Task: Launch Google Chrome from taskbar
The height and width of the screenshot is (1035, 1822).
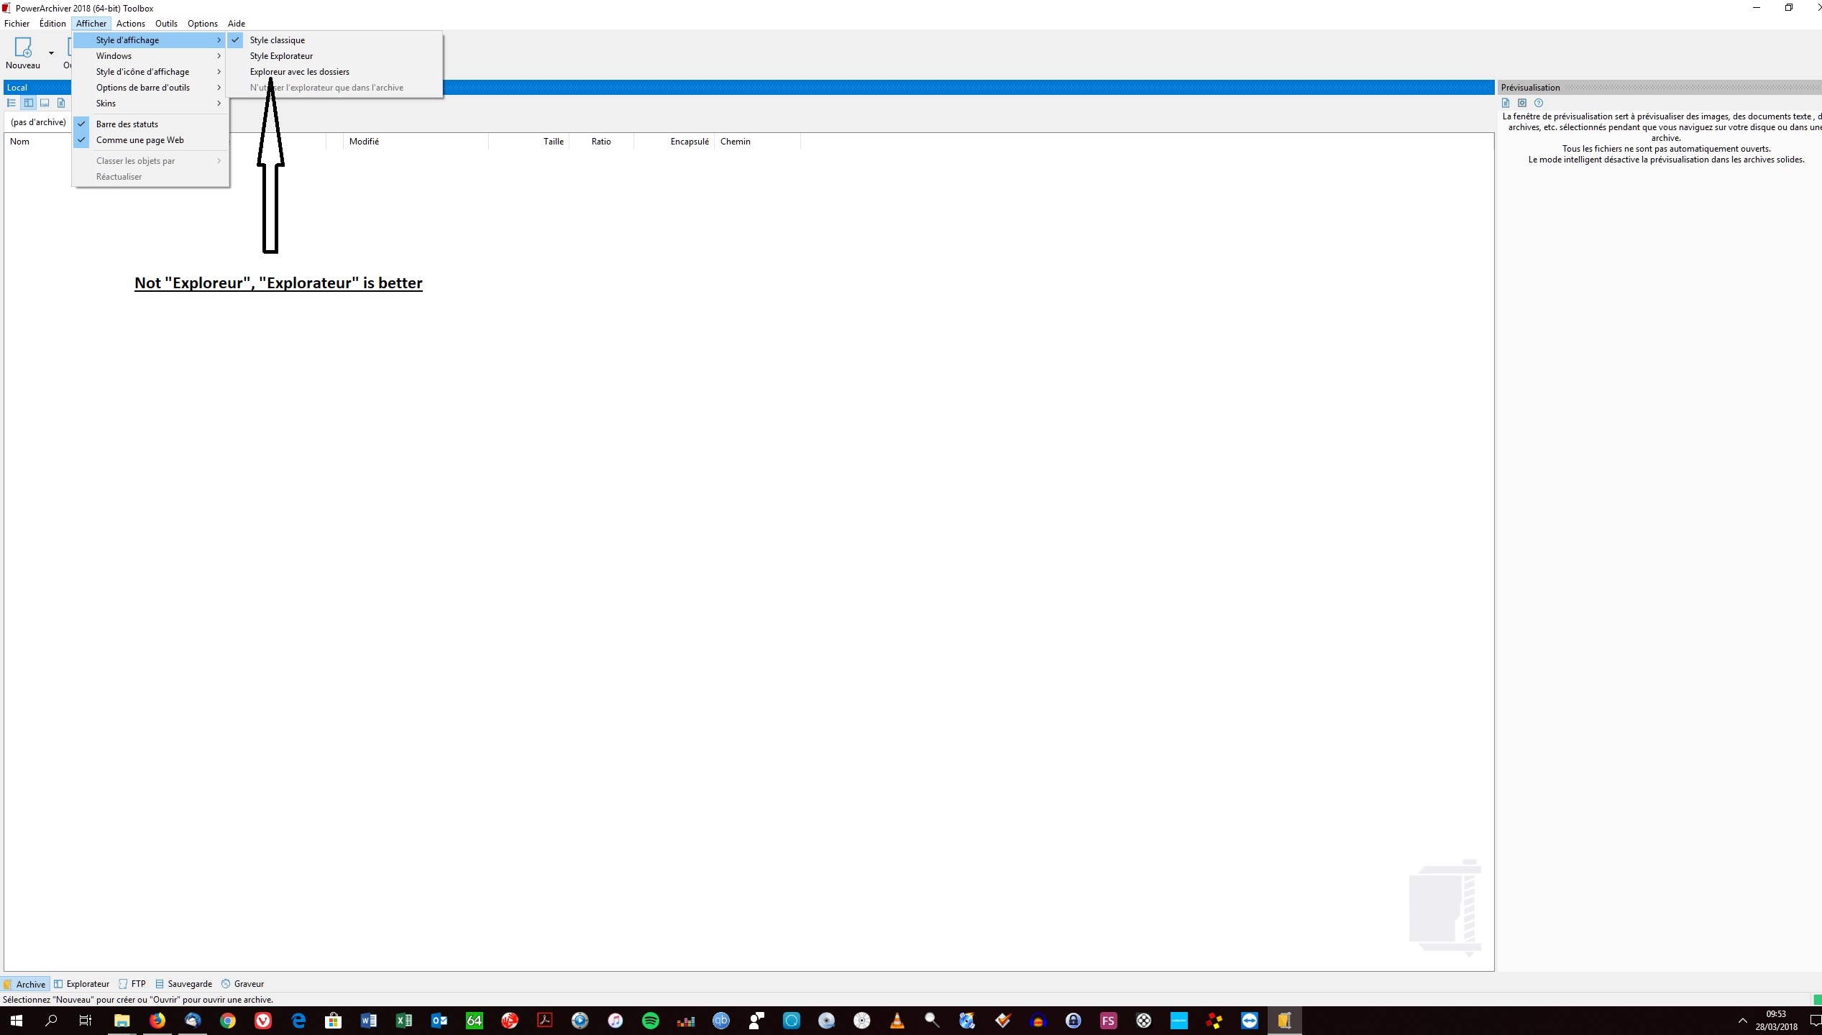Action: (227, 1021)
